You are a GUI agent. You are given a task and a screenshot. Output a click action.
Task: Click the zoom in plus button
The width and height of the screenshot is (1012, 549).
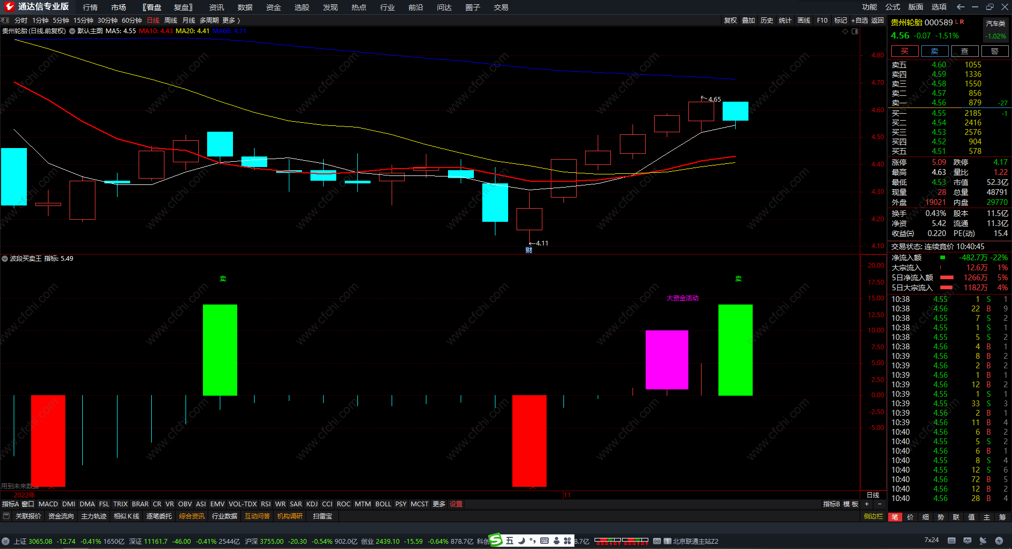coord(867,504)
